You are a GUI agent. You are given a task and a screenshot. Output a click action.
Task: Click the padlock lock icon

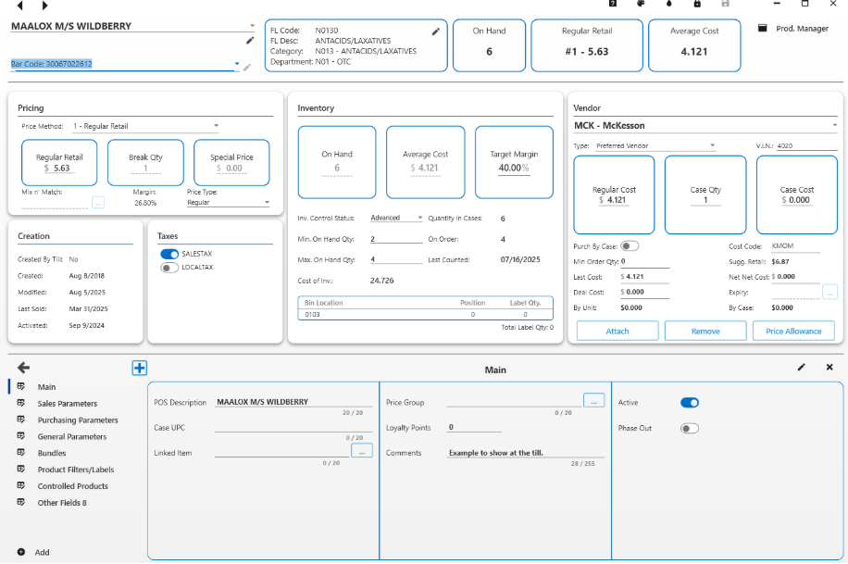697,4
